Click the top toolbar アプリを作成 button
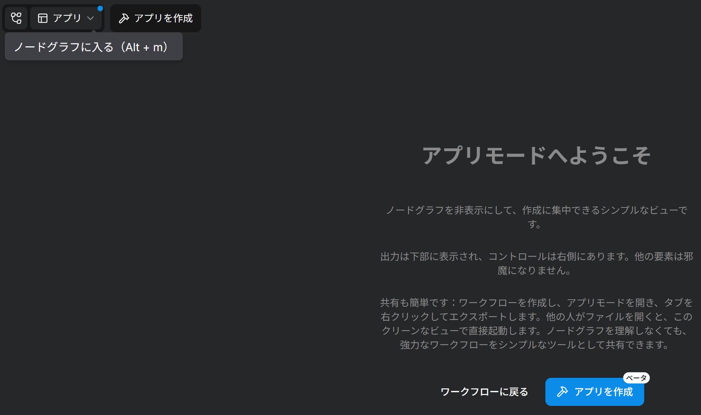The width and height of the screenshot is (701, 415). [x=156, y=18]
